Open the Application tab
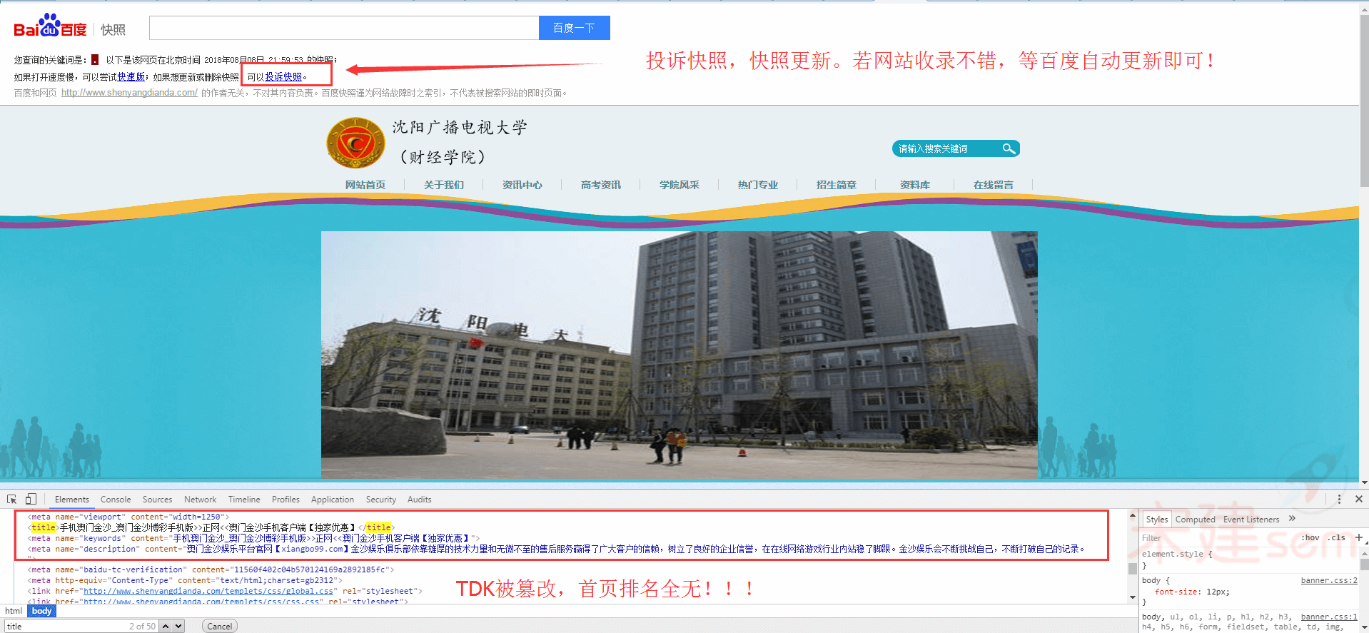The height and width of the screenshot is (633, 1369). coord(332,500)
